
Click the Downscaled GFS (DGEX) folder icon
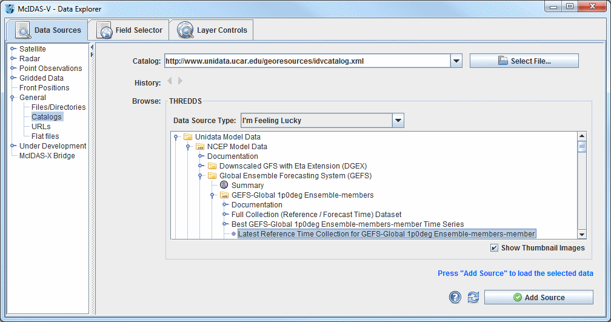pos(212,166)
